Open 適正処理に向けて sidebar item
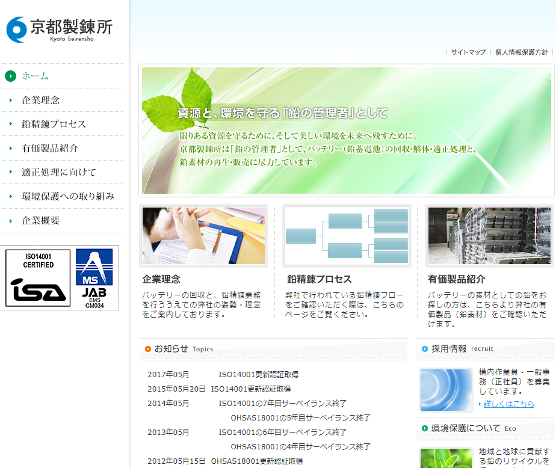 tap(59, 172)
